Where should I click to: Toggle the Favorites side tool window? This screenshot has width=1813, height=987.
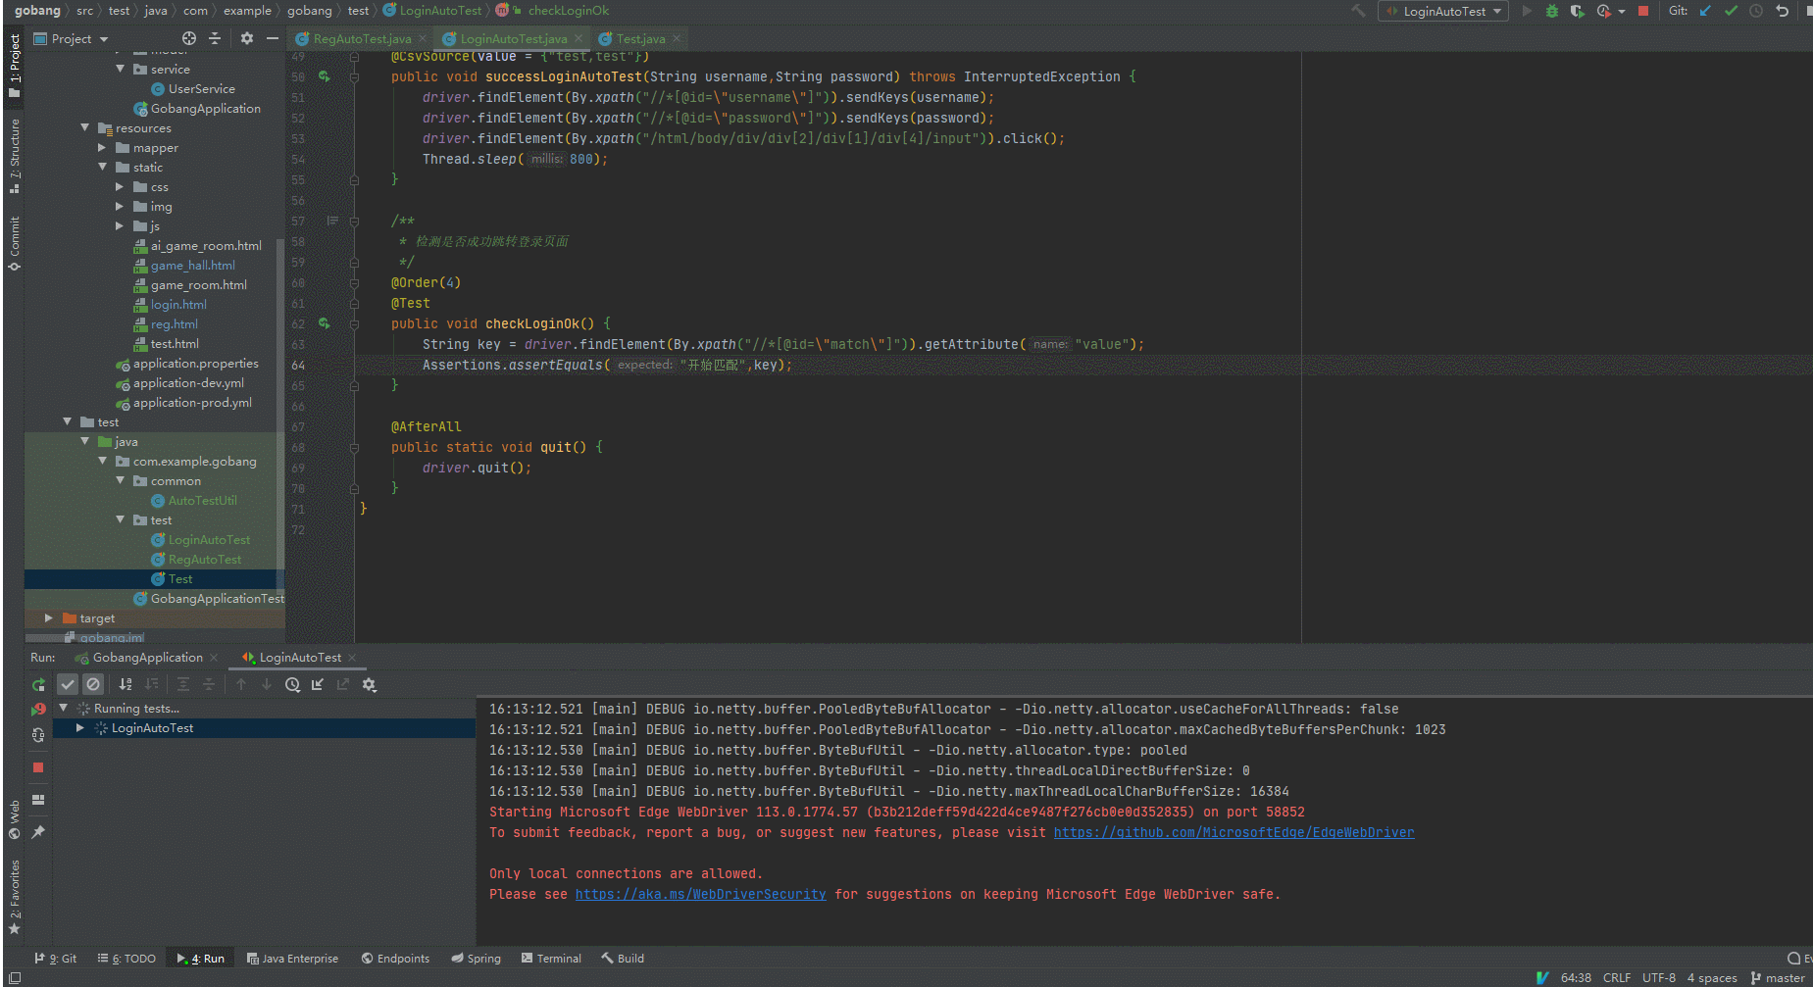tap(14, 897)
